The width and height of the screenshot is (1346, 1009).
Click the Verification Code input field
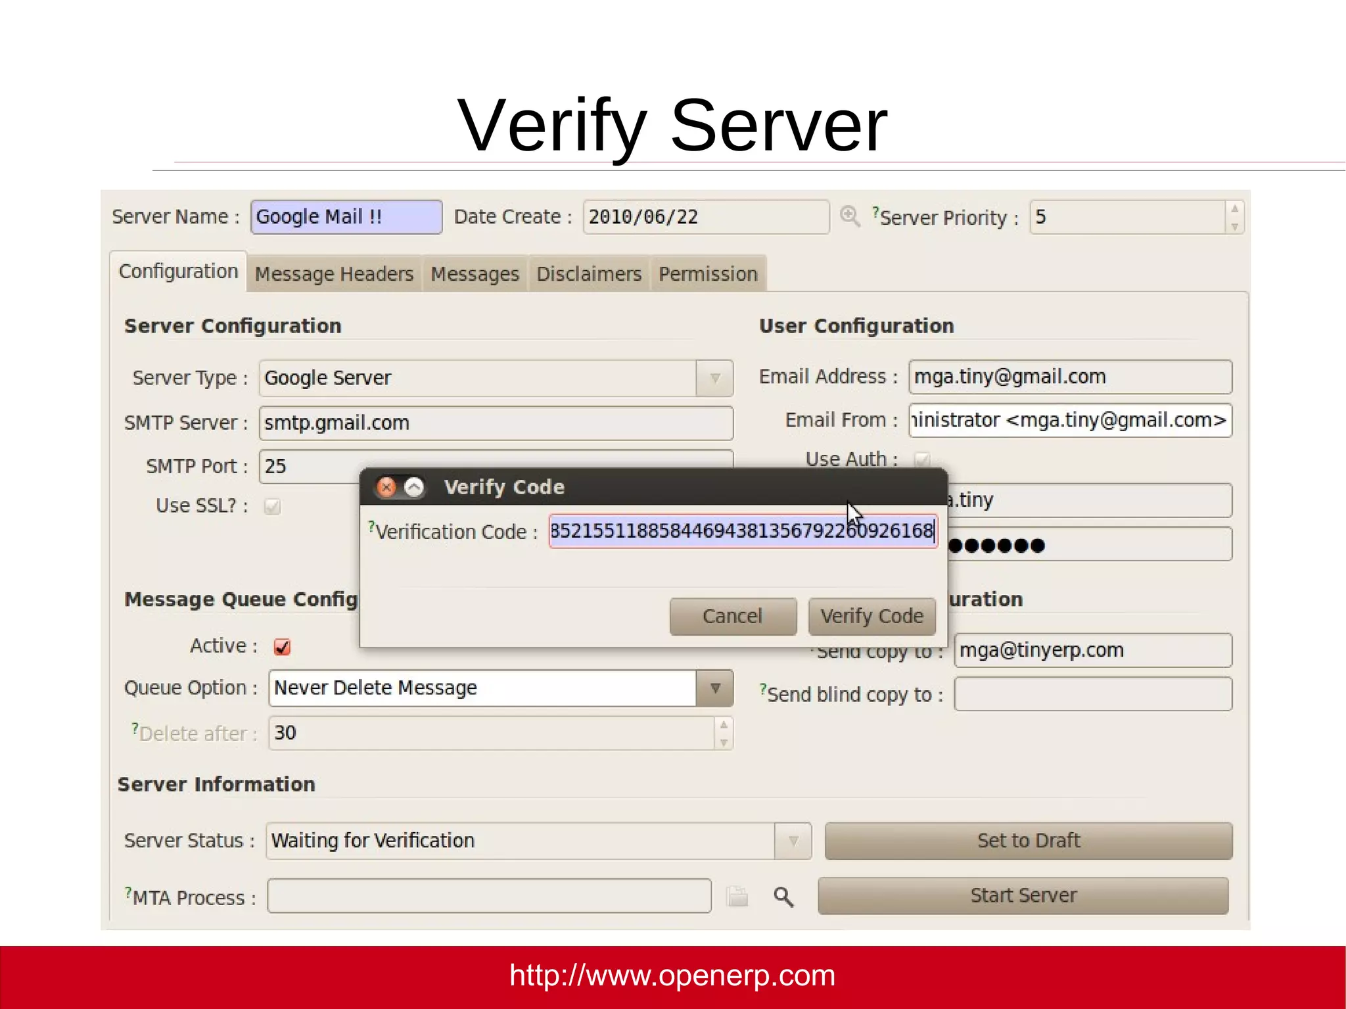pos(743,531)
